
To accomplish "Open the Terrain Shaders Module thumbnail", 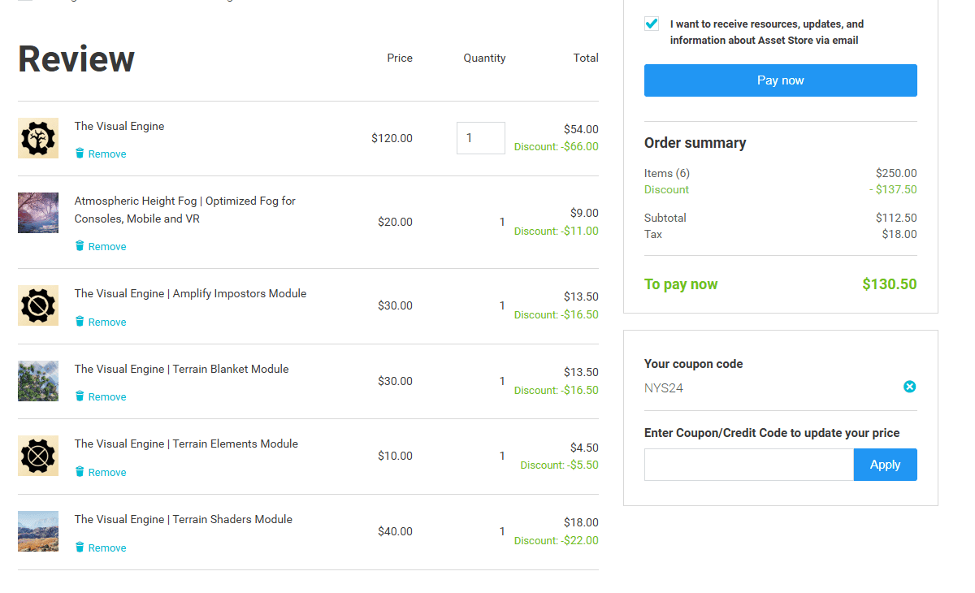I will (38, 531).
